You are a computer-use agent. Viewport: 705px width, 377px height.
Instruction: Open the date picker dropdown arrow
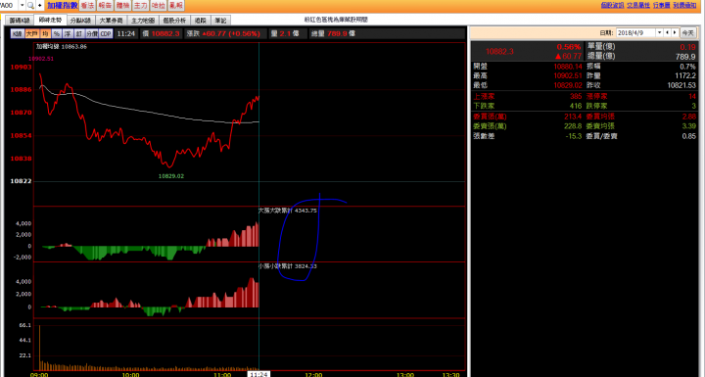(660, 33)
